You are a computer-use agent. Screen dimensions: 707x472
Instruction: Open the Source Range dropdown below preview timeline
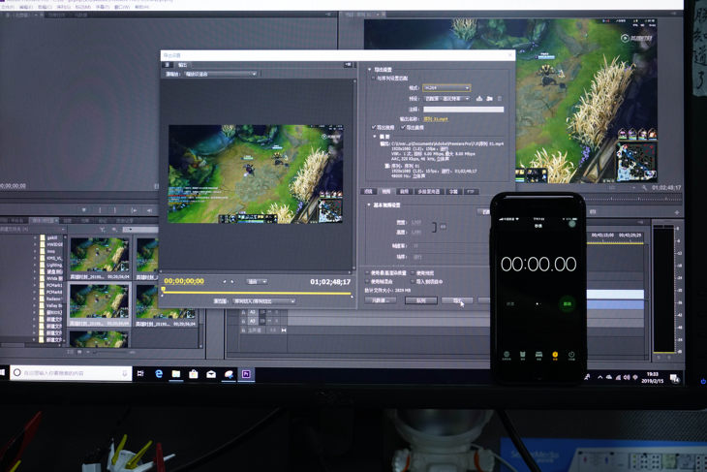coord(264,301)
